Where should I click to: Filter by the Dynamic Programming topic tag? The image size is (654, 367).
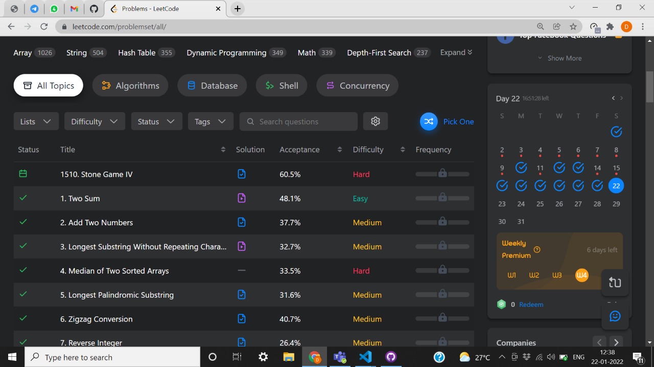[x=236, y=53]
